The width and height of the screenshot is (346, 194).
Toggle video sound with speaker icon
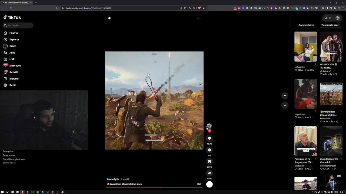(x=109, y=18)
